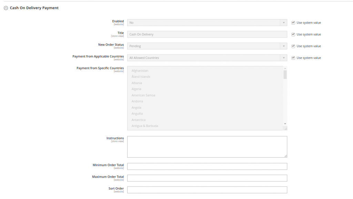Click the Instructions textarea resize handle
Image resolution: width=353 pixels, height=199 pixels.
coord(285,156)
